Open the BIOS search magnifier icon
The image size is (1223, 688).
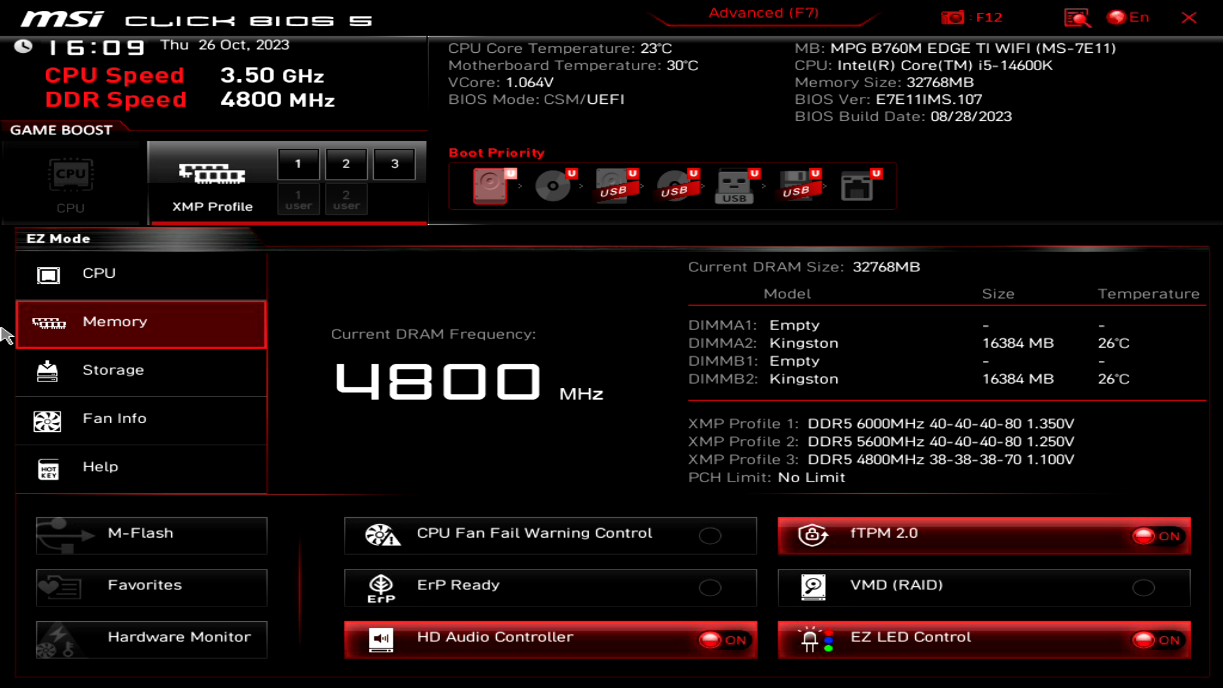coord(1076,18)
